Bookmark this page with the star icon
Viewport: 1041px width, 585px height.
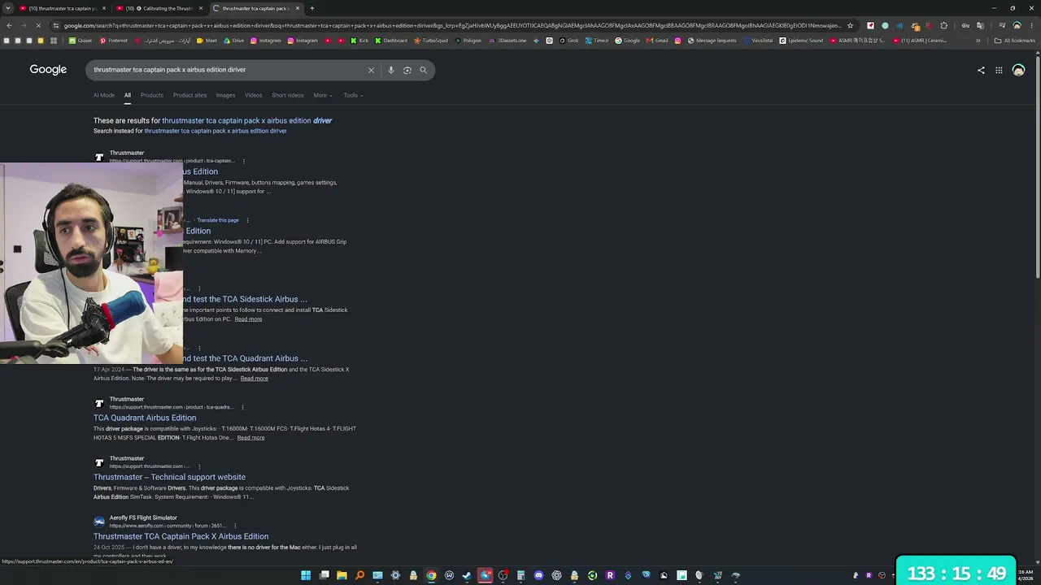tap(850, 25)
